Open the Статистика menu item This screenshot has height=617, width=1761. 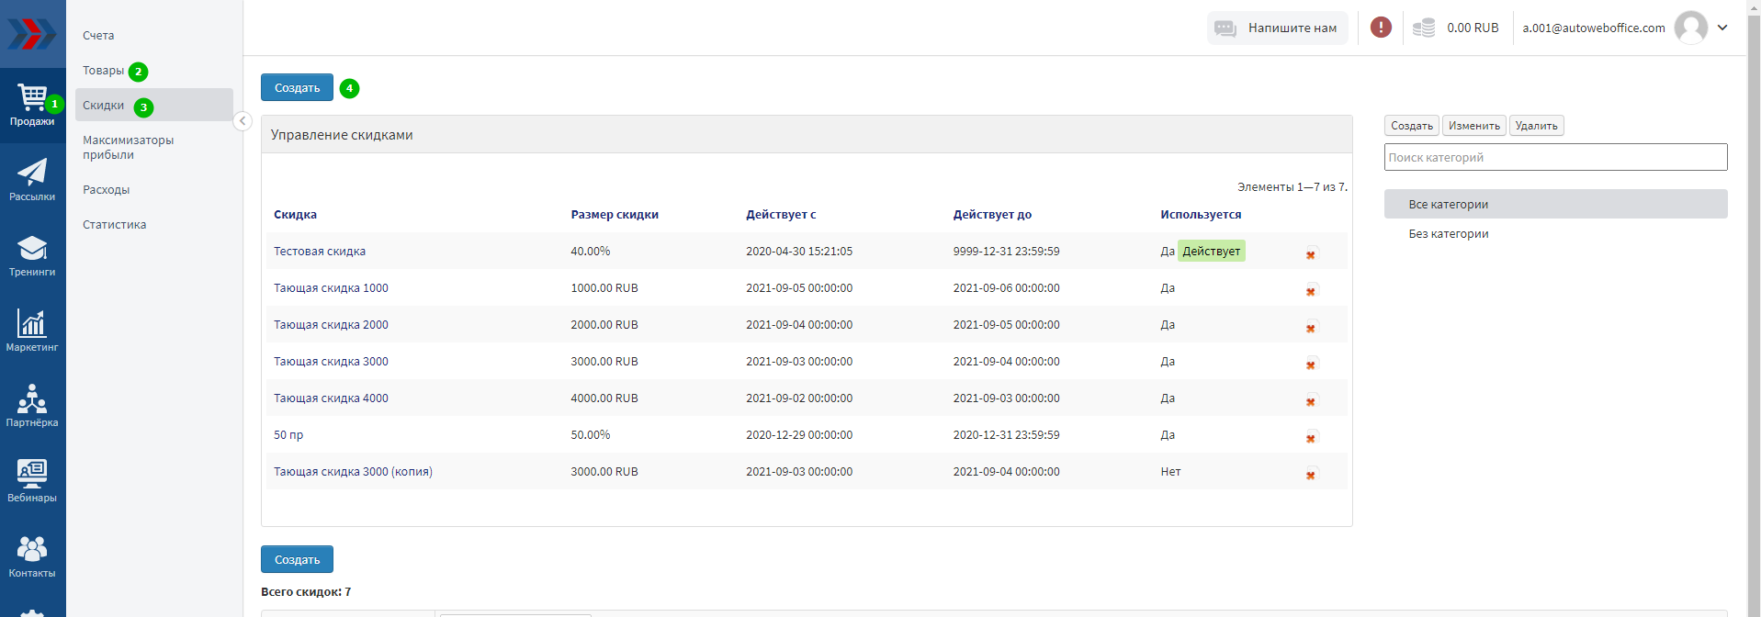(x=114, y=225)
